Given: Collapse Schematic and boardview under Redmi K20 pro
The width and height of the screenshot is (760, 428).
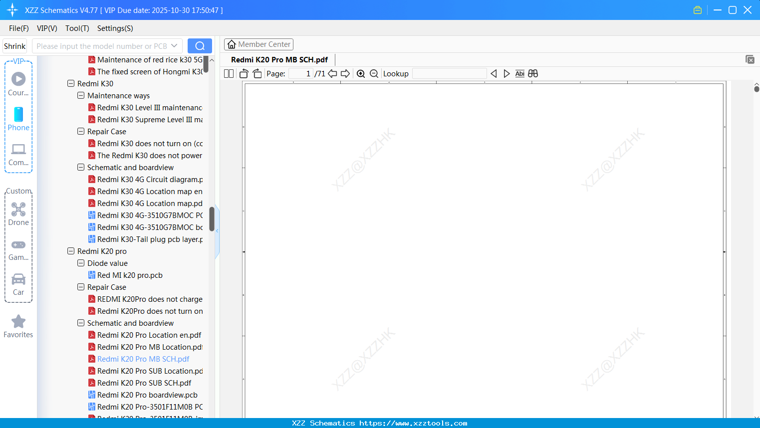Looking at the screenshot, I should tap(81, 323).
